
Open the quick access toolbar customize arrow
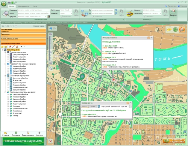point(17,2)
